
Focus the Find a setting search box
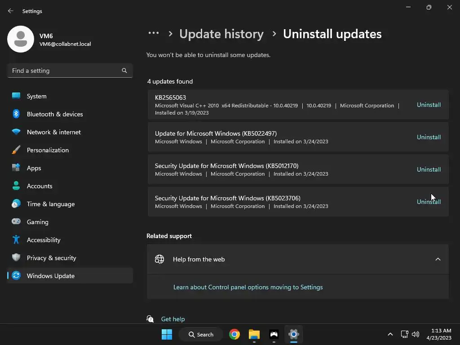(x=70, y=71)
